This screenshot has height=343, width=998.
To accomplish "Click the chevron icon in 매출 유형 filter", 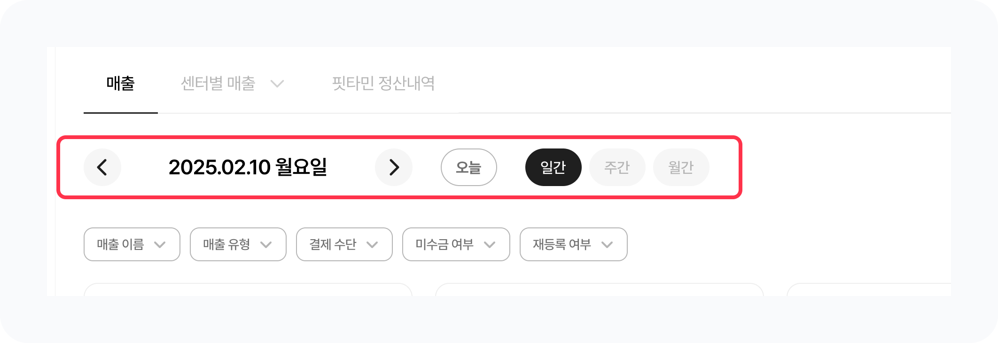I will (x=266, y=245).
